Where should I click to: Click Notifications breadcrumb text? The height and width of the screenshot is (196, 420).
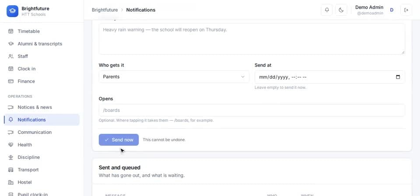click(141, 10)
